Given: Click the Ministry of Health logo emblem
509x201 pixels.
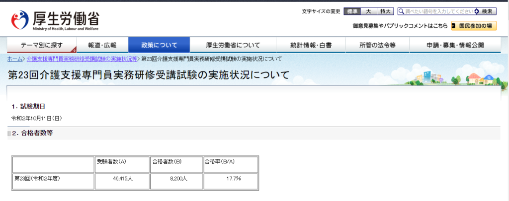Looking at the screenshot, I should pyautogui.click(x=21, y=20).
